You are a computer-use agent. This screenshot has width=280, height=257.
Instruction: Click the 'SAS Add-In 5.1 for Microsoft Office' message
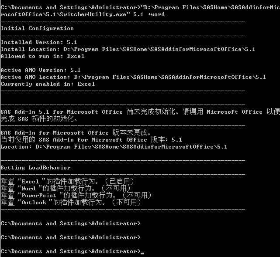tap(62, 112)
